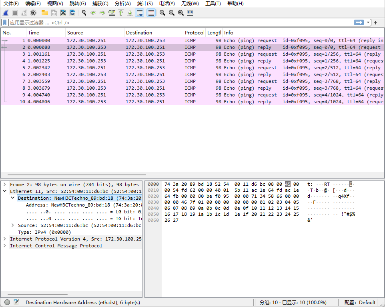Click the display filter input field
Viewport: 385px width, 307px height.
click(x=180, y=23)
